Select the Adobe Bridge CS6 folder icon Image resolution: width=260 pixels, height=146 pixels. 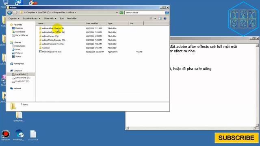tap(40, 32)
